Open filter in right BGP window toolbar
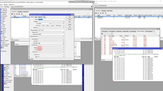 (106, 13)
